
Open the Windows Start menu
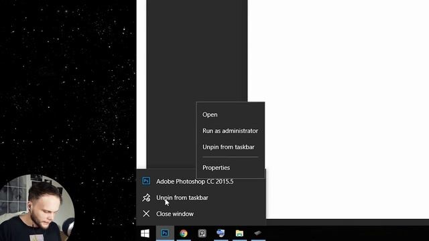pyautogui.click(x=145, y=234)
